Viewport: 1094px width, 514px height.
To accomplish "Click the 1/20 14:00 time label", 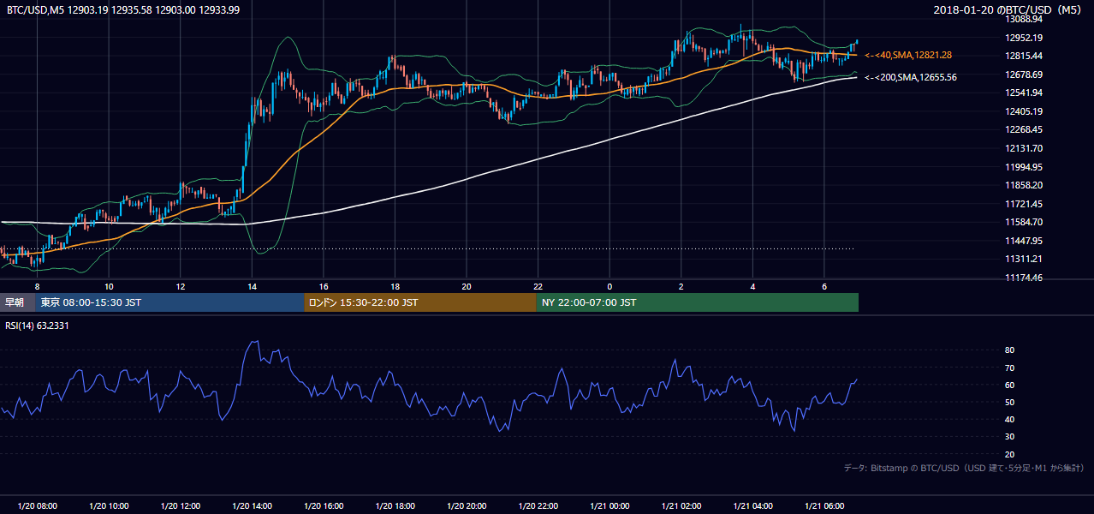I will point(252,506).
